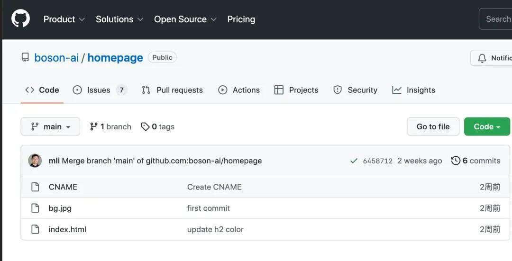This screenshot has height=261, width=512.
Task: Switch to the Security tab
Action: tap(355, 90)
